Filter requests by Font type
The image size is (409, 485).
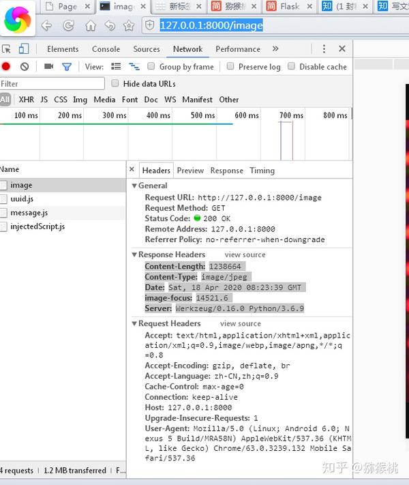click(x=130, y=100)
